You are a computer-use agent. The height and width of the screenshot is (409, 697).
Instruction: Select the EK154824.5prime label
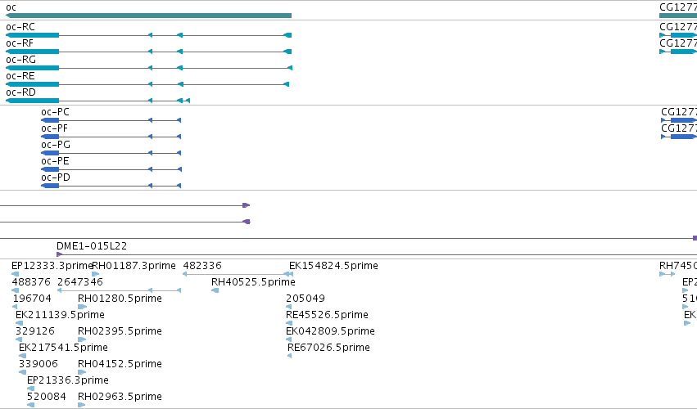click(x=333, y=266)
